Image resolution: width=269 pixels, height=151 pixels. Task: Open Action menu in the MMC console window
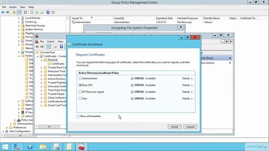click(x=50, y=42)
